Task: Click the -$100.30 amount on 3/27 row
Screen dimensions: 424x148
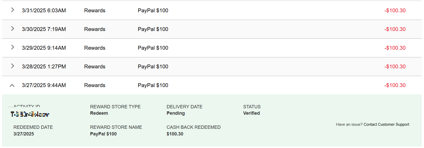Action: pyautogui.click(x=395, y=85)
